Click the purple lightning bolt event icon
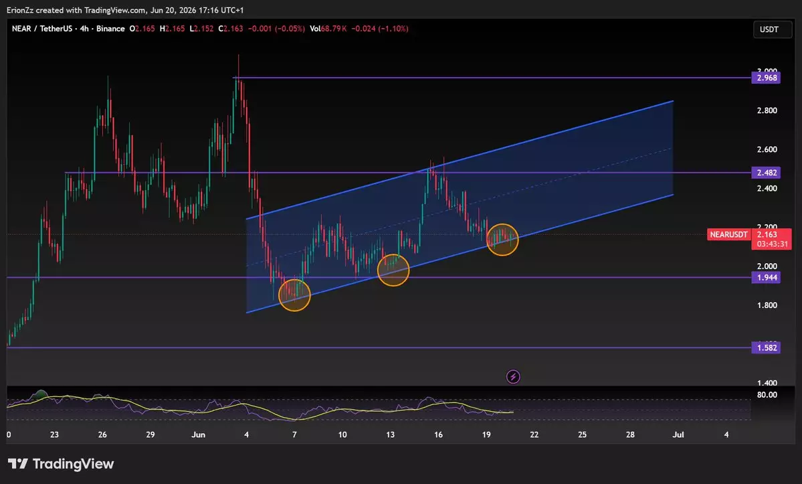 [x=513, y=377]
